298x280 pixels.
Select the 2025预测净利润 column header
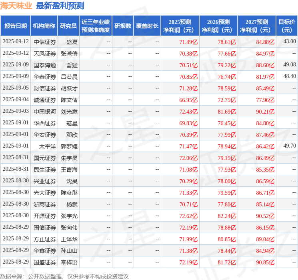pos(180,26)
